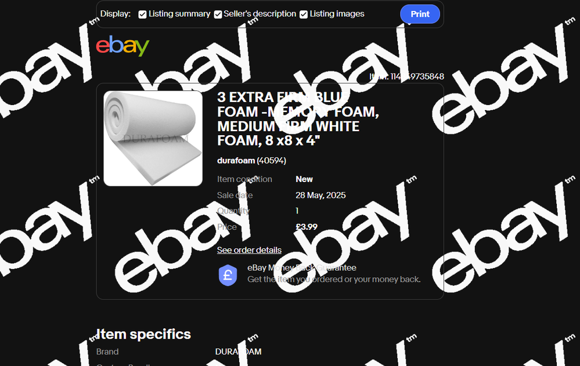Viewport: 580px width, 366px height.
Task: Toggle the Listing images checkbox
Action: pos(304,15)
